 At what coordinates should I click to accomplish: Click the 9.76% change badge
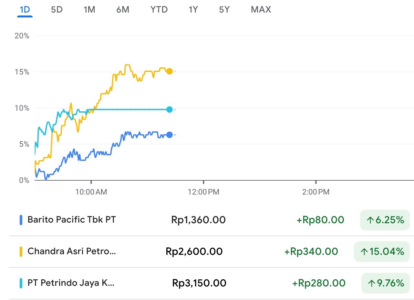pyautogui.click(x=386, y=283)
